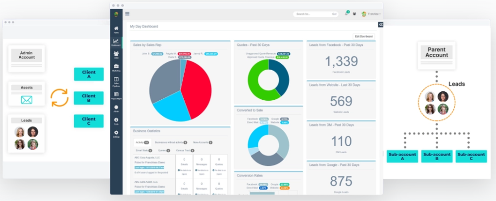Select the Census Tract tab
496x201 pixels.
point(185,151)
